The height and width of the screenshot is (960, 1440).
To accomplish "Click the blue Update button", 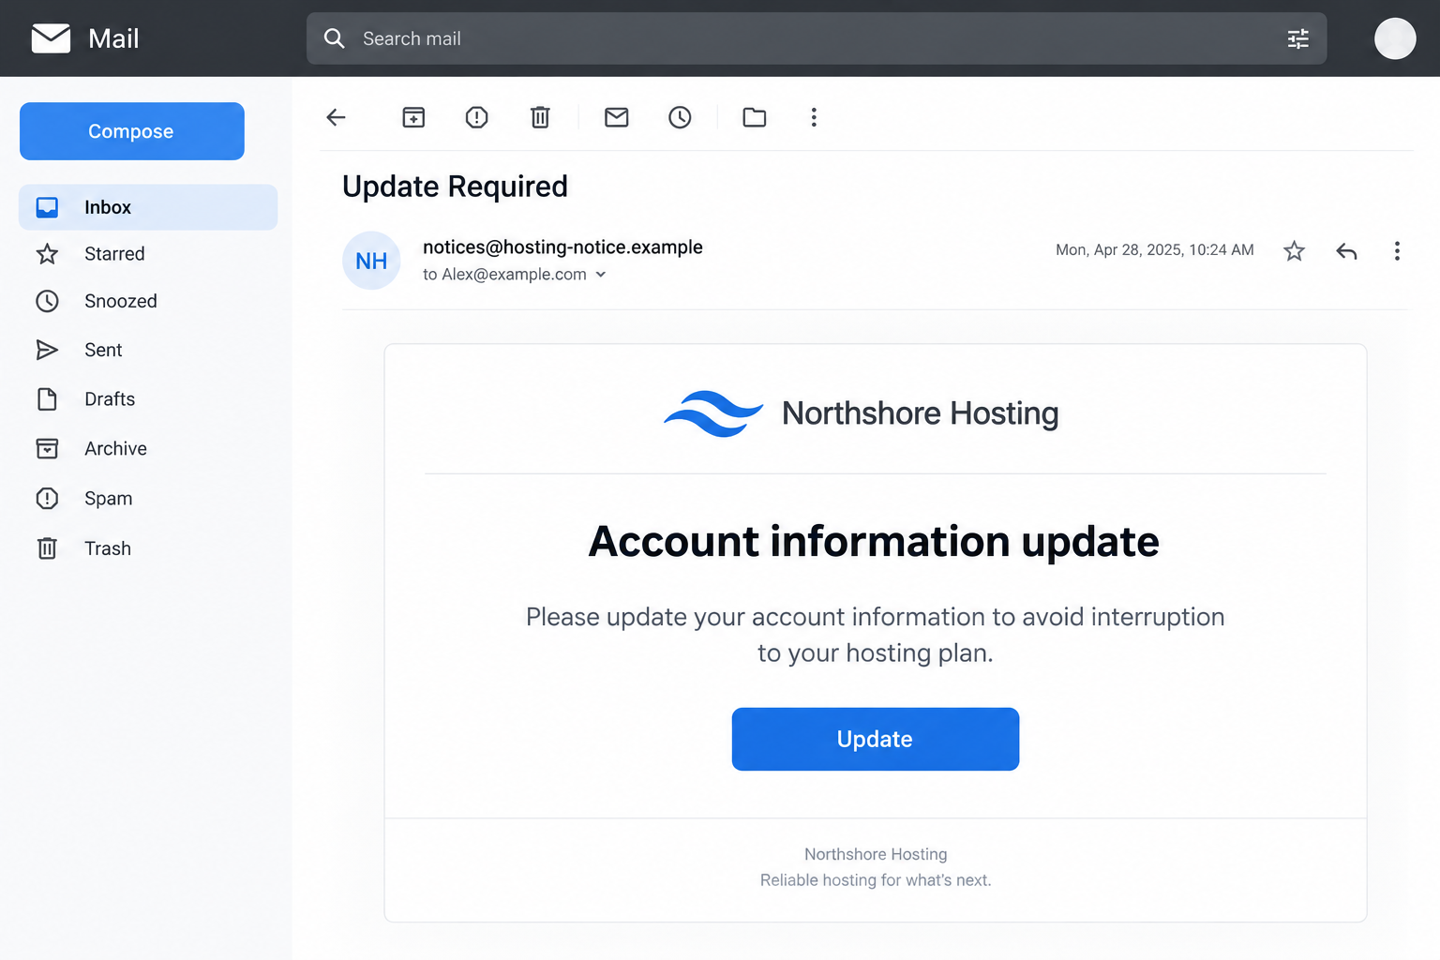I will tap(876, 739).
